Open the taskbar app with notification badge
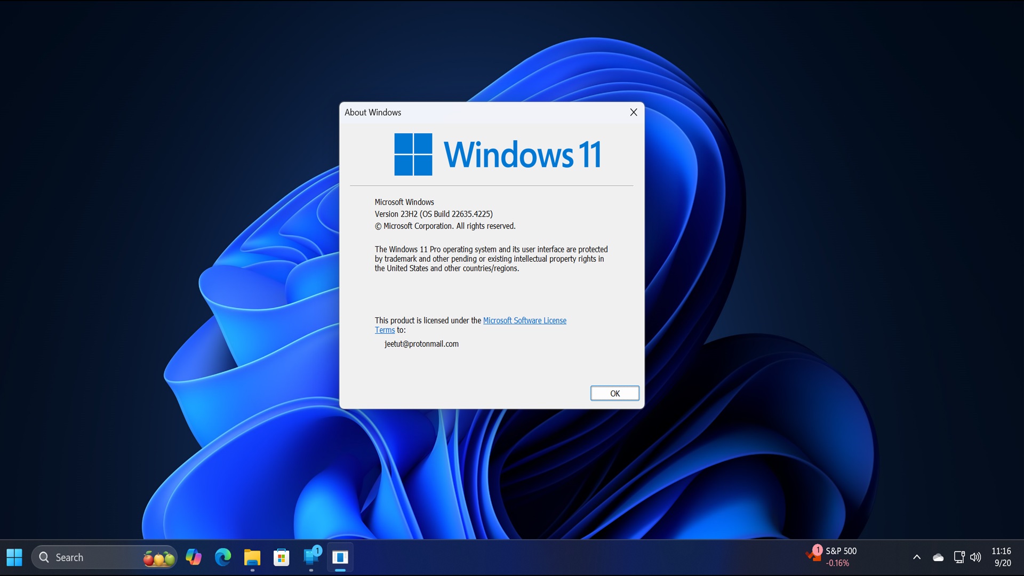 point(311,557)
